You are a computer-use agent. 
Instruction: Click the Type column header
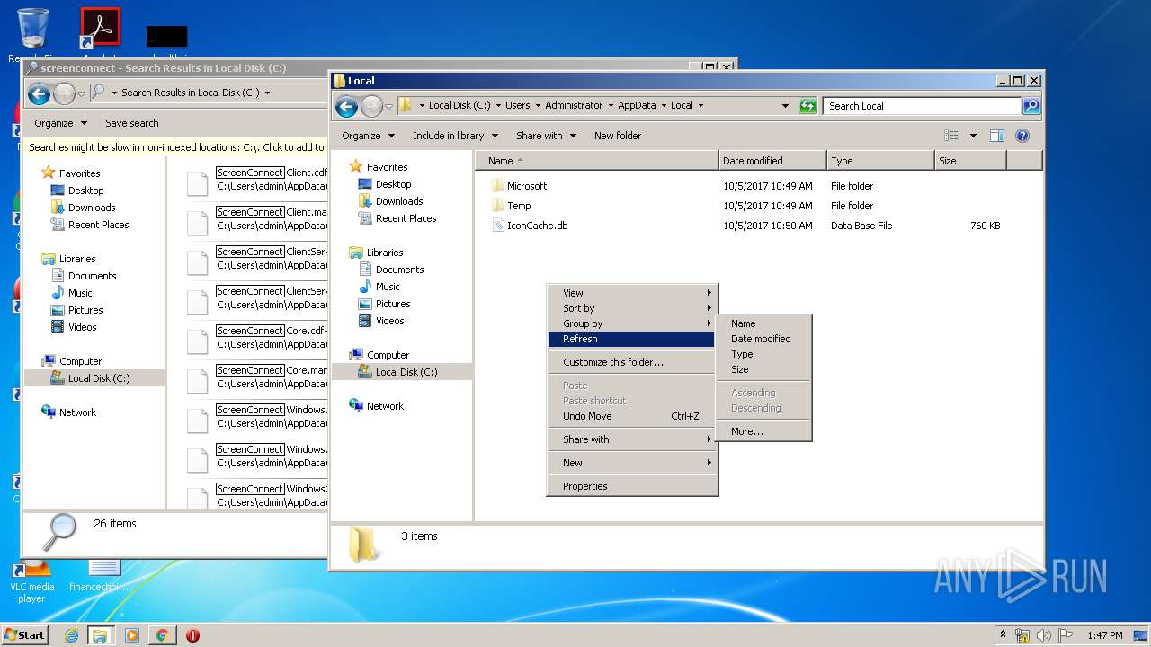(x=880, y=161)
